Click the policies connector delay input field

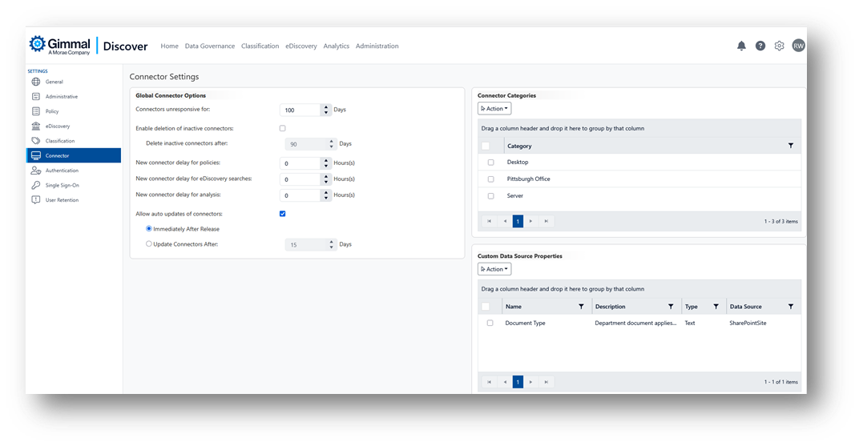(x=300, y=163)
